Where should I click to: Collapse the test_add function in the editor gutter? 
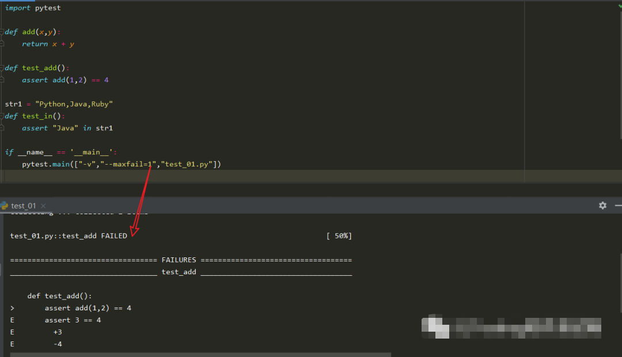tap(2, 68)
